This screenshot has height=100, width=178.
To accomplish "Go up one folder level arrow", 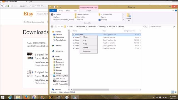I will point(62,27).
